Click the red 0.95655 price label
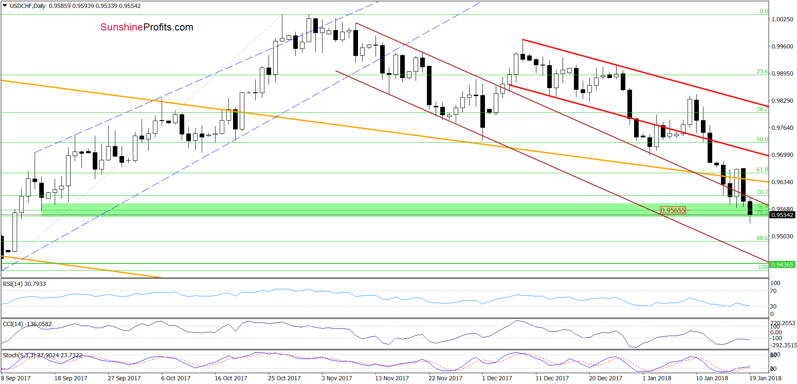The image size is (797, 384). click(x=673, y=210)
